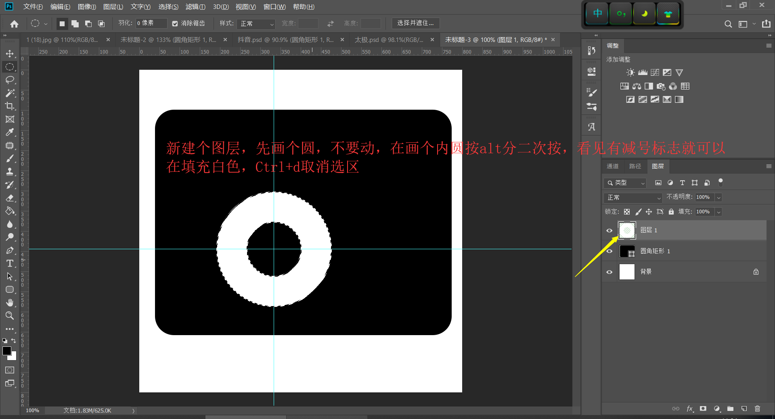Switch to 通道 tab
The image size is (775, 419).
coord(612,166)
